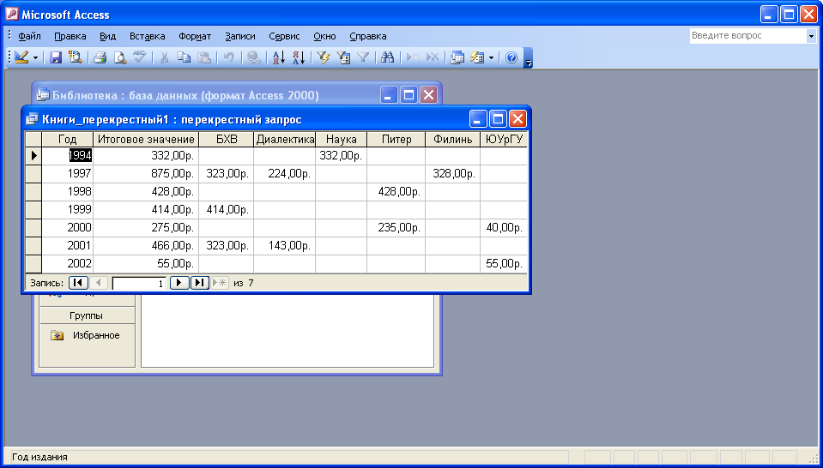Expand the help question box dropdown
The width and height of the screenshot is (823, 468).
(x=810, y=36)
